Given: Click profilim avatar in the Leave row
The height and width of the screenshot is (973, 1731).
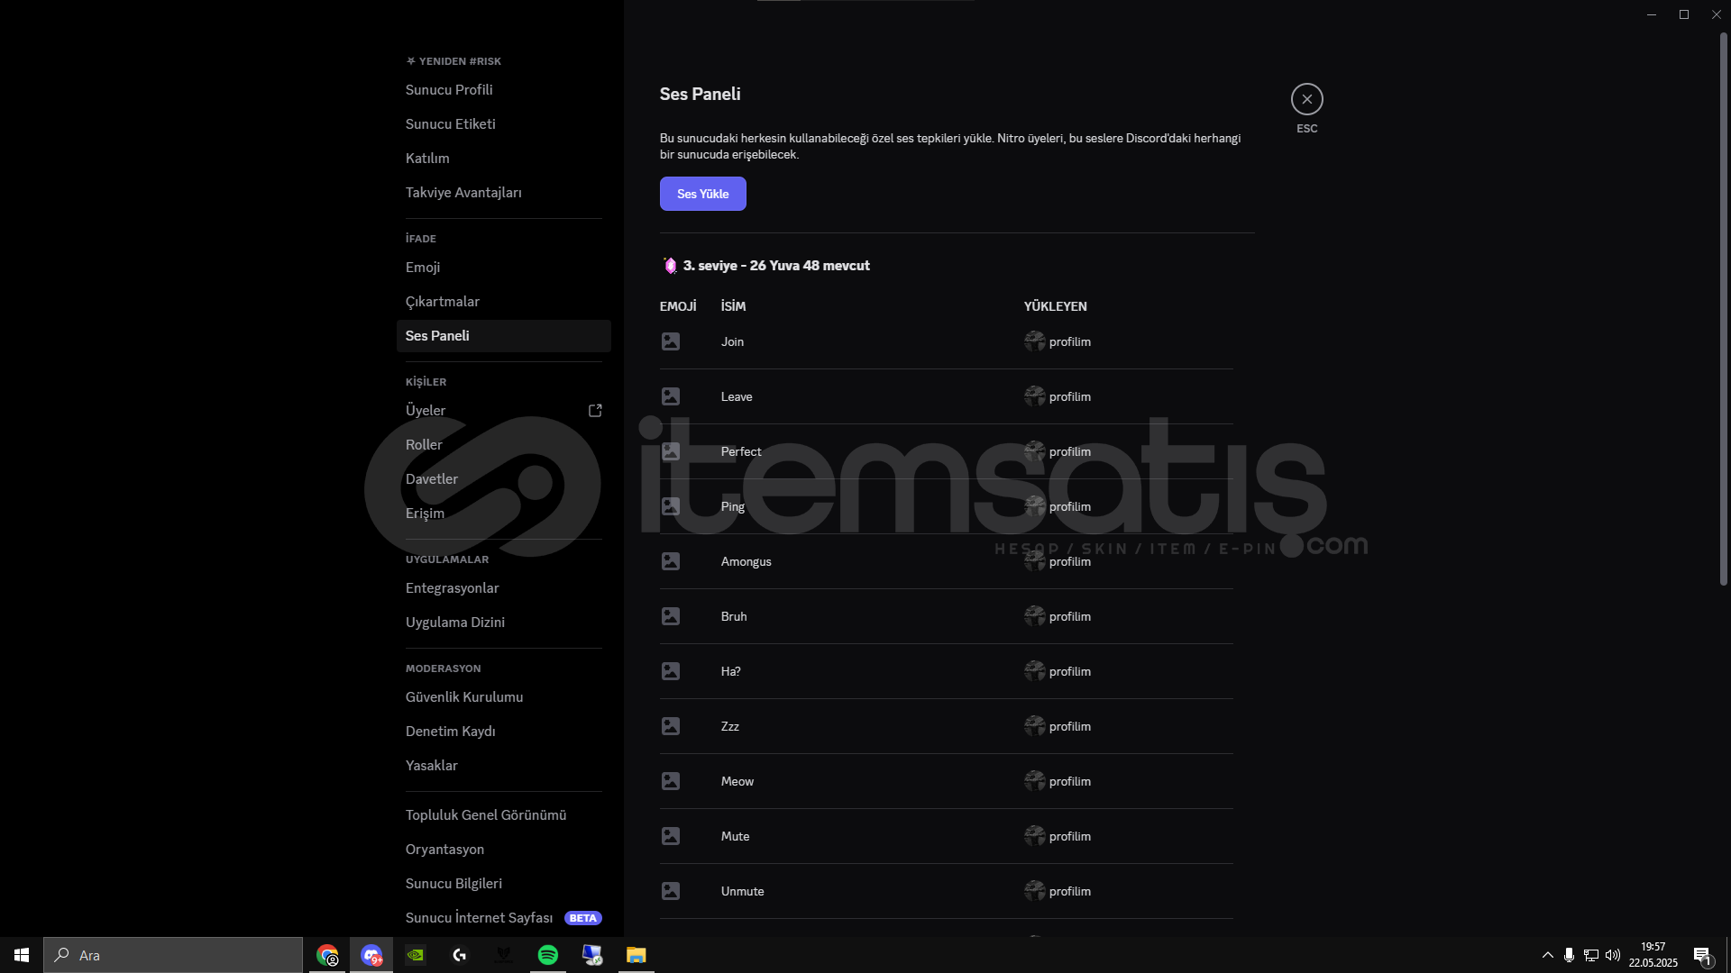Looking at the screenshot, I should (x=1034, y=396).
